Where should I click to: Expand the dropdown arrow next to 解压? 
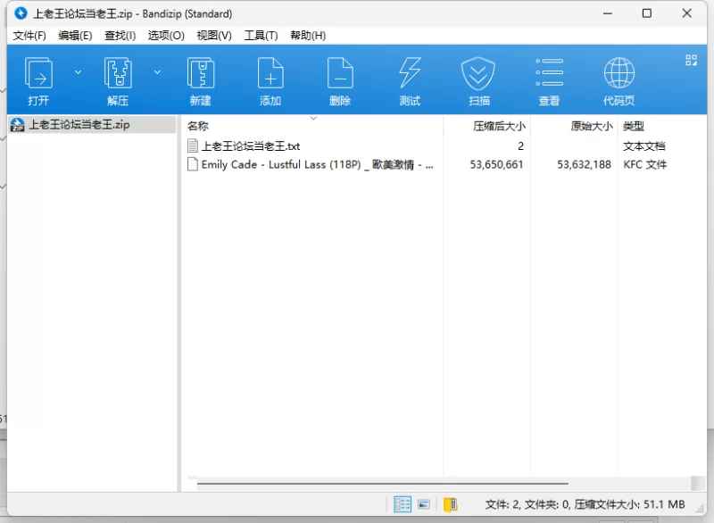tap(157, 72)
